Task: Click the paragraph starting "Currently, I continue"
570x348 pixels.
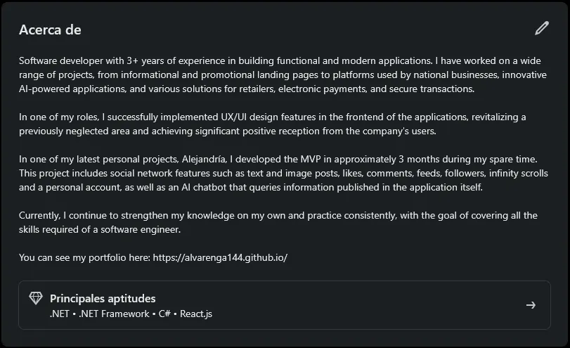Action: tap(278, 222)
